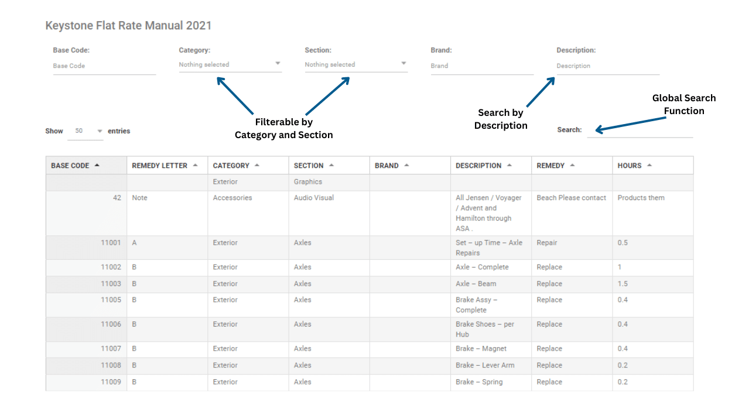Click the 0.5 hours cell
Viewport: 742px width, 405px height.
[653, 248]
